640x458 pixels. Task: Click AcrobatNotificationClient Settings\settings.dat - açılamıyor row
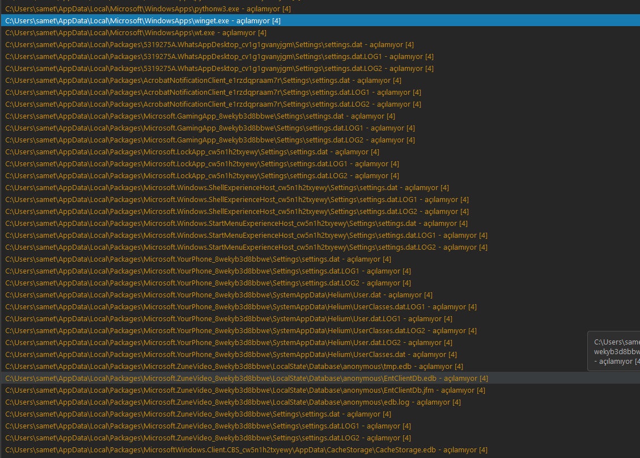(x=320, y=81)
